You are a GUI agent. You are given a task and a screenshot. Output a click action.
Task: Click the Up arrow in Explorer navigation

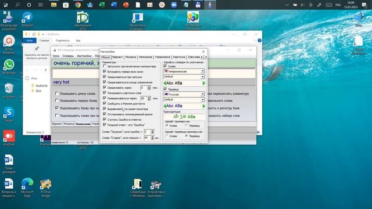(x=45, y=70)
